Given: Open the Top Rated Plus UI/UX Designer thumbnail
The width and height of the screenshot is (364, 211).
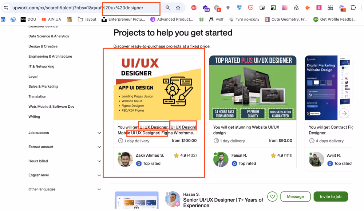Looking at the screenshot, I should [x=253, y=88].
